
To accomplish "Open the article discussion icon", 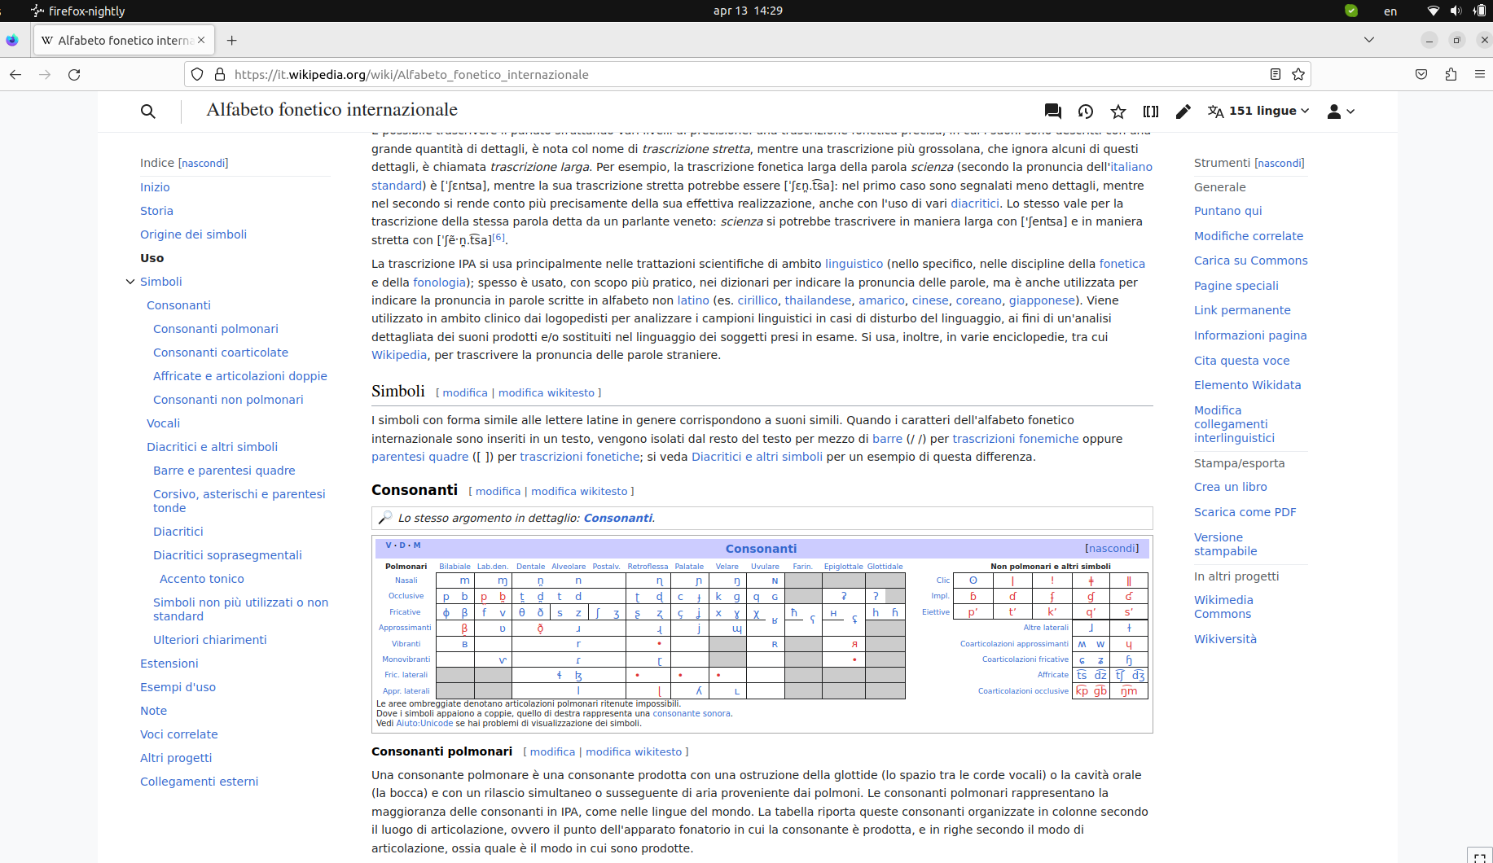I will point(1052,111).
